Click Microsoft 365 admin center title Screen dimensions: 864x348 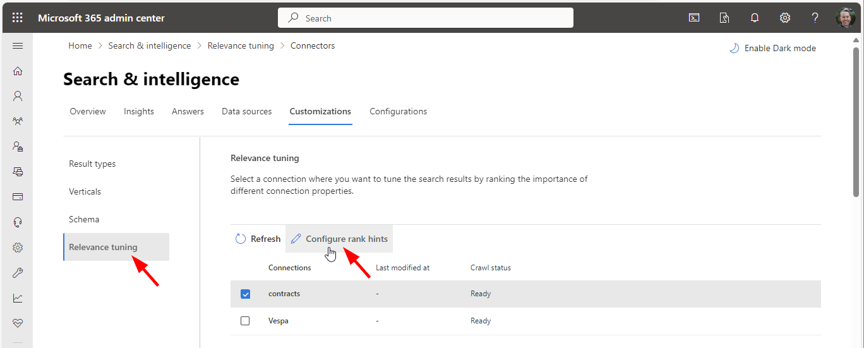point(101,18)
